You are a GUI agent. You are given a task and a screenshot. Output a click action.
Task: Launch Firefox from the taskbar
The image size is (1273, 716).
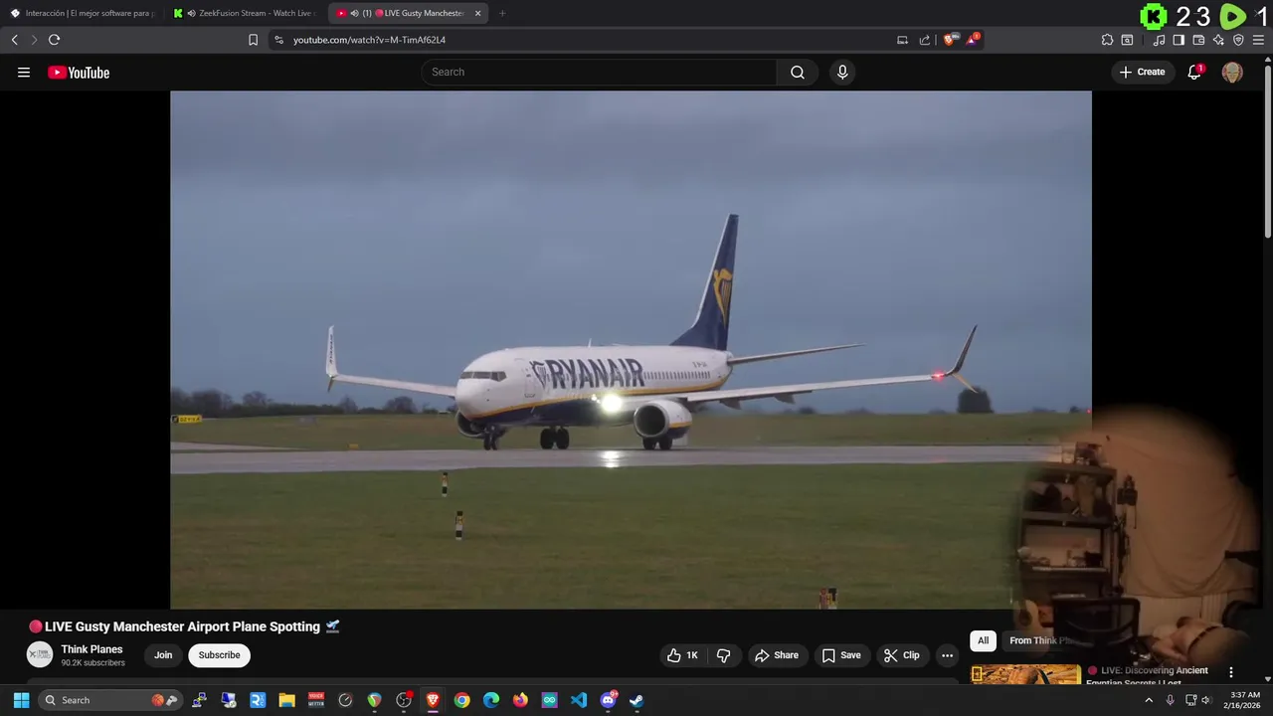tap(520, 700)
